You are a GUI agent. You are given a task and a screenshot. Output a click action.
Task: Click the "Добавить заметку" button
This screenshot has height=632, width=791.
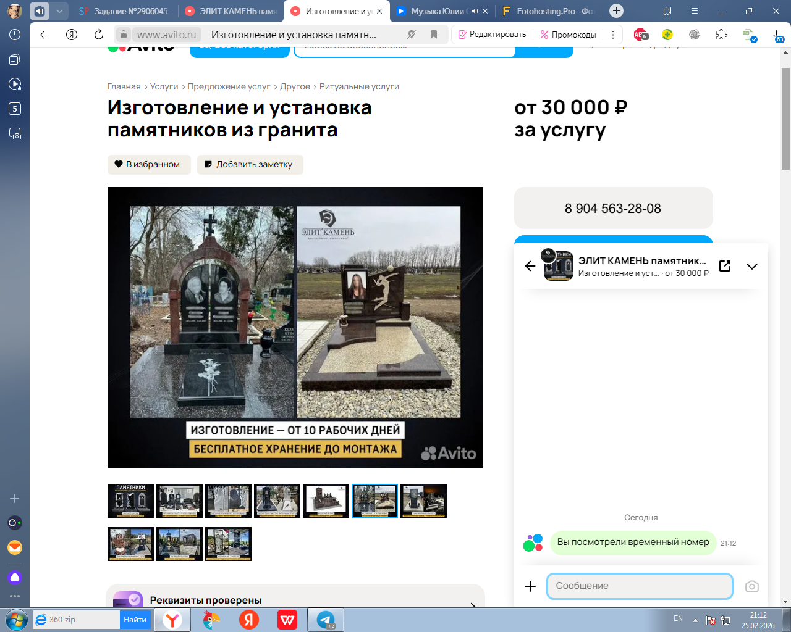tap(250, 164)
